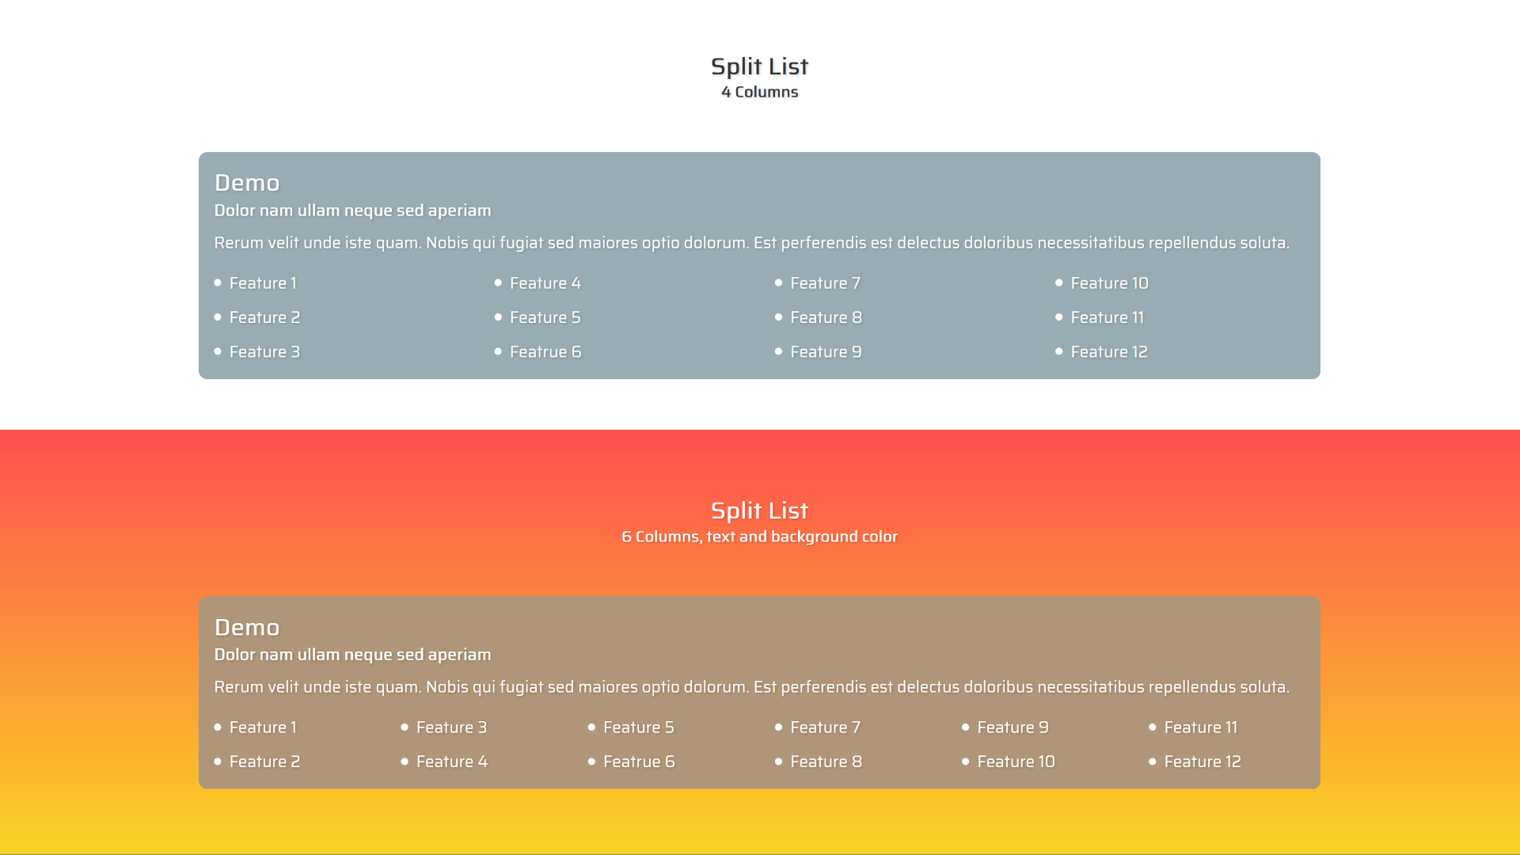The image size is (1520, 855).
Task: Click the 'Feature 7' bullet point icon
Action: (777, 282)
